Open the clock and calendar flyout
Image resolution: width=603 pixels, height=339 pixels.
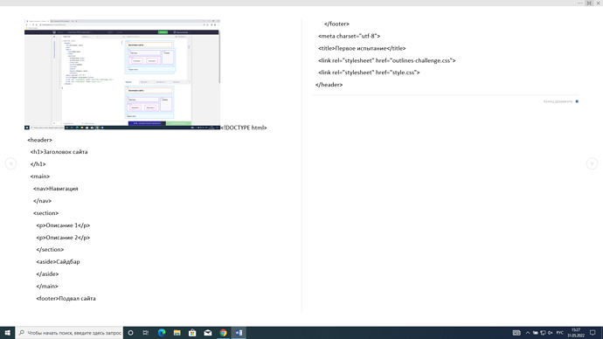pyautogui.click(x=576, y=333)
